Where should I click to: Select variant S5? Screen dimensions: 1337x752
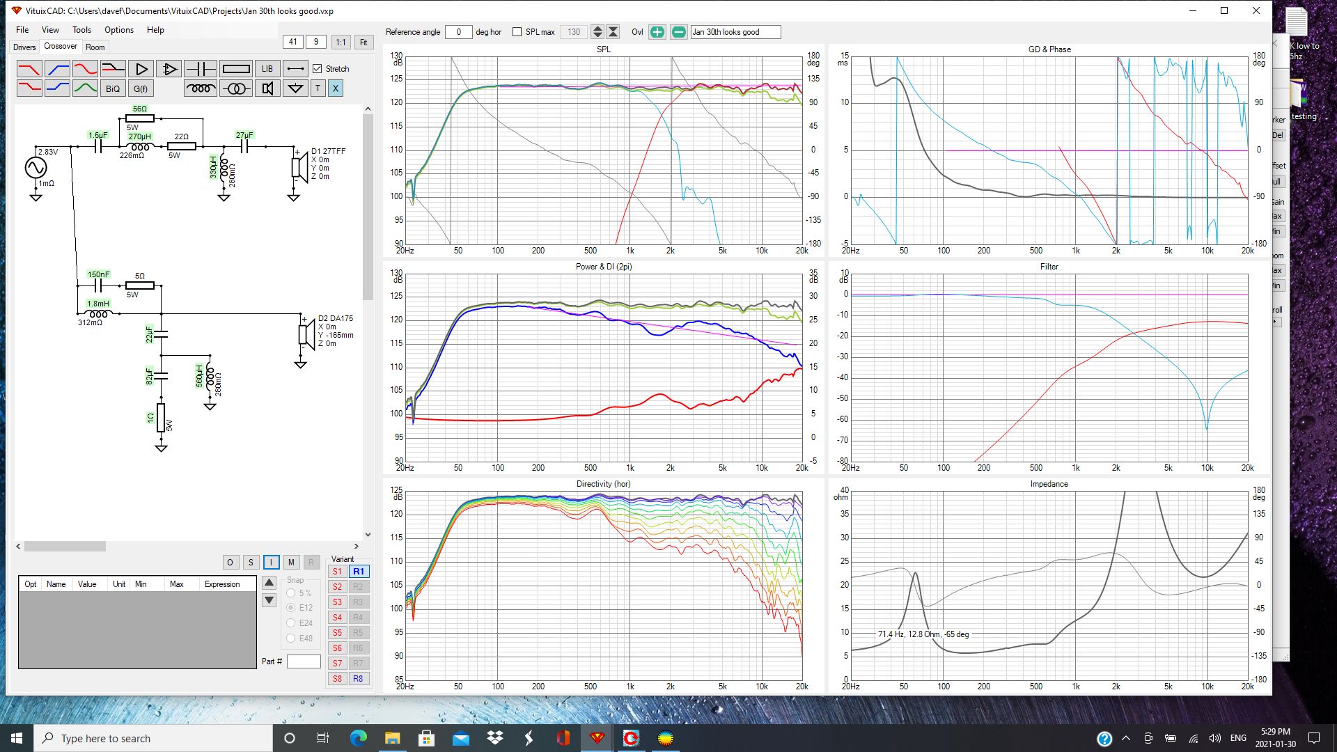pyautogui.click(x=337, y=633)
